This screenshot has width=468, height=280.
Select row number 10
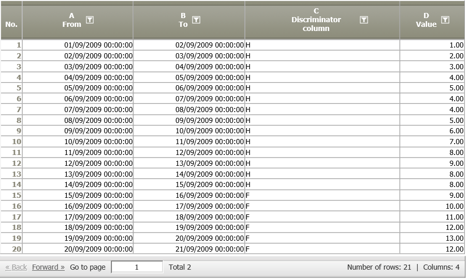11,142
